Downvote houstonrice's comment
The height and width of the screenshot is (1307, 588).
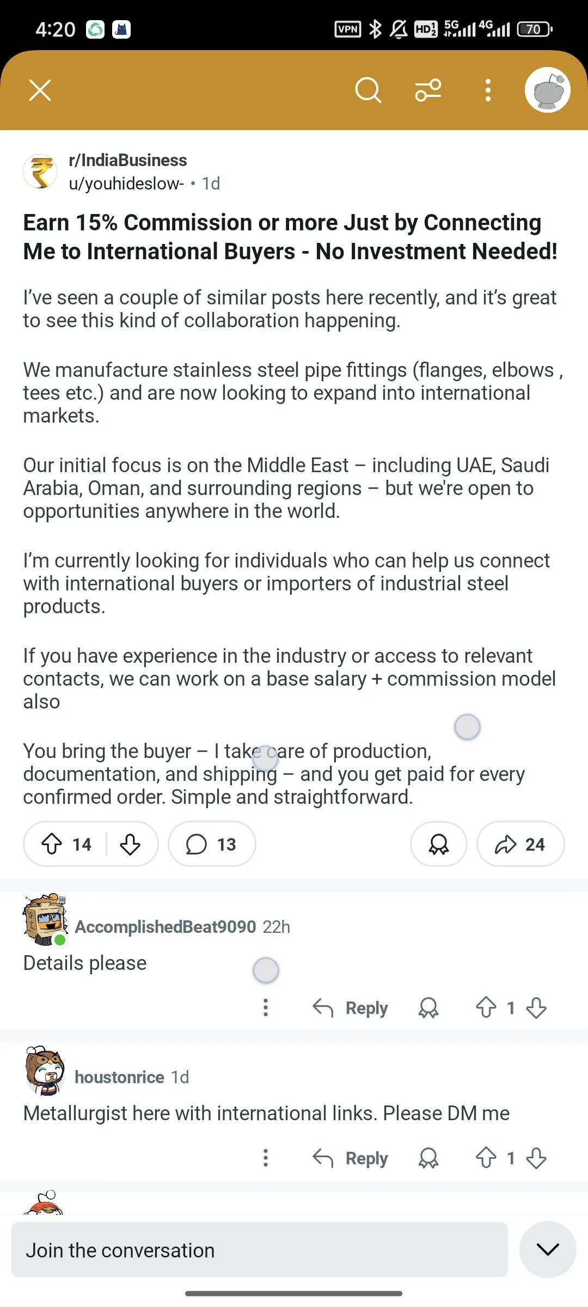coord(536,1158)
